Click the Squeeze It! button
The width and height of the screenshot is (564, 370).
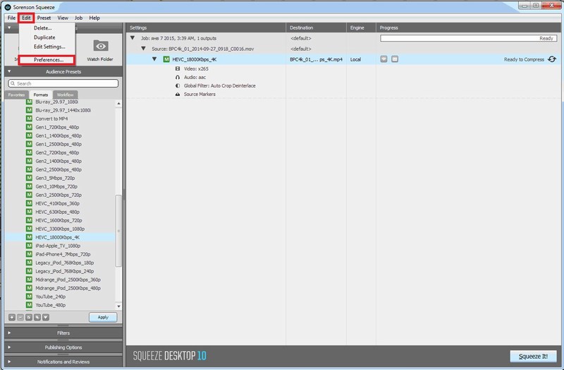[x=533, y=357]
